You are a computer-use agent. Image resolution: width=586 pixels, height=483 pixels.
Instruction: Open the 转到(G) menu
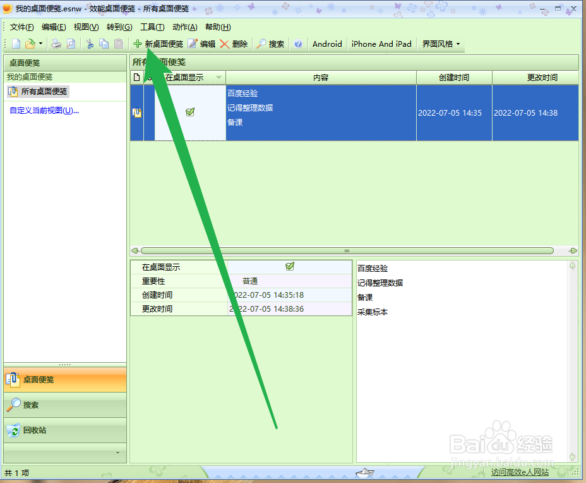(119, 27)
